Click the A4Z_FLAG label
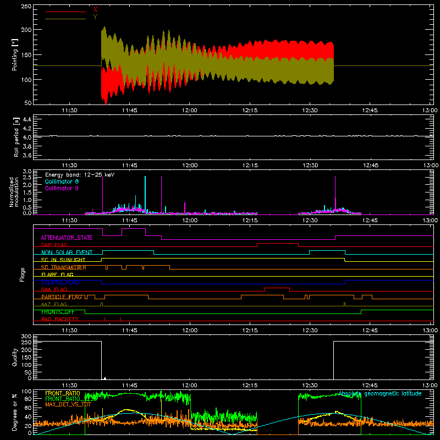 pos(54,304)
